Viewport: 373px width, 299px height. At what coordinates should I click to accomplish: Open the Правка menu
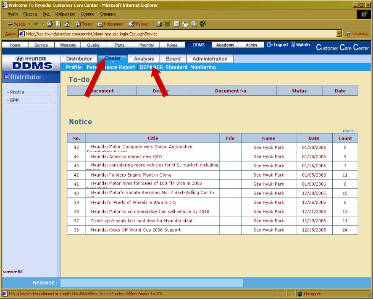(x=30, y=14)
